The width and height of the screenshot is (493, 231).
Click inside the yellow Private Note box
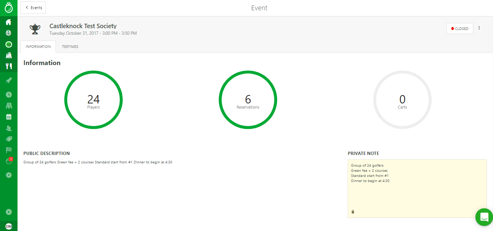pyautogui.click(x=417, y=194)
